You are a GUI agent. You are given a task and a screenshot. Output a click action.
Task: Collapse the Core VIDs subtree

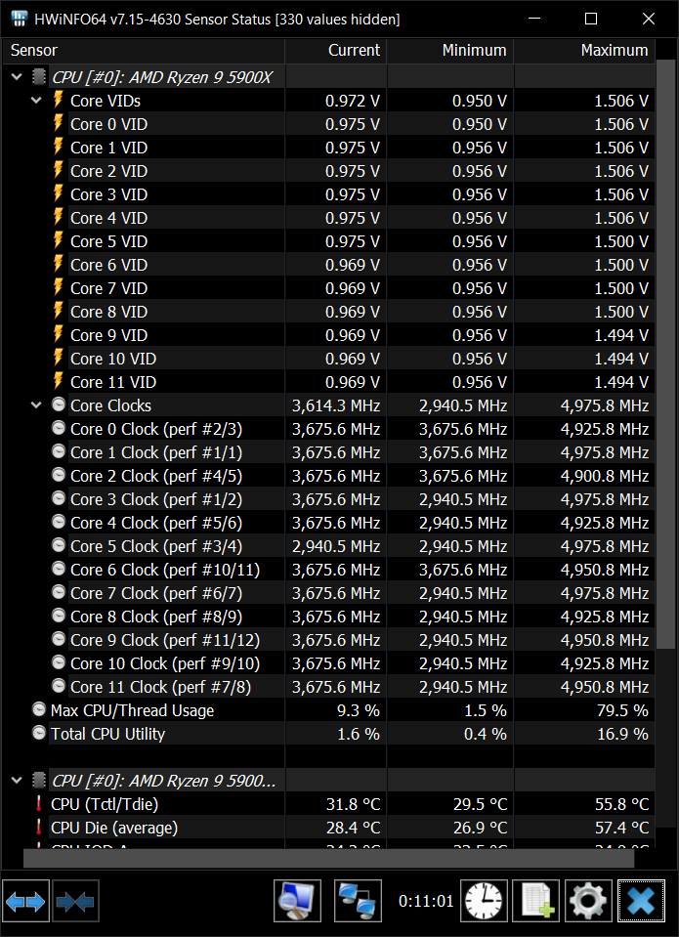[x=36, y=101]
